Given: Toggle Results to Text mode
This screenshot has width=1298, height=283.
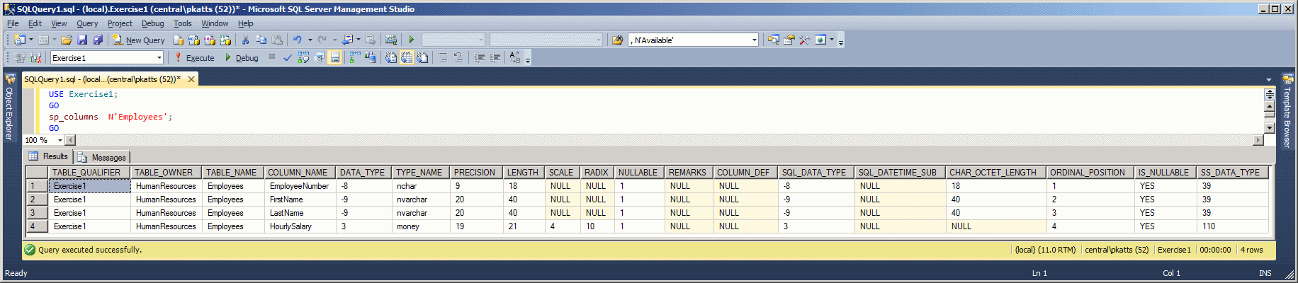Looking at the screenshot, I should coord(391,57).
